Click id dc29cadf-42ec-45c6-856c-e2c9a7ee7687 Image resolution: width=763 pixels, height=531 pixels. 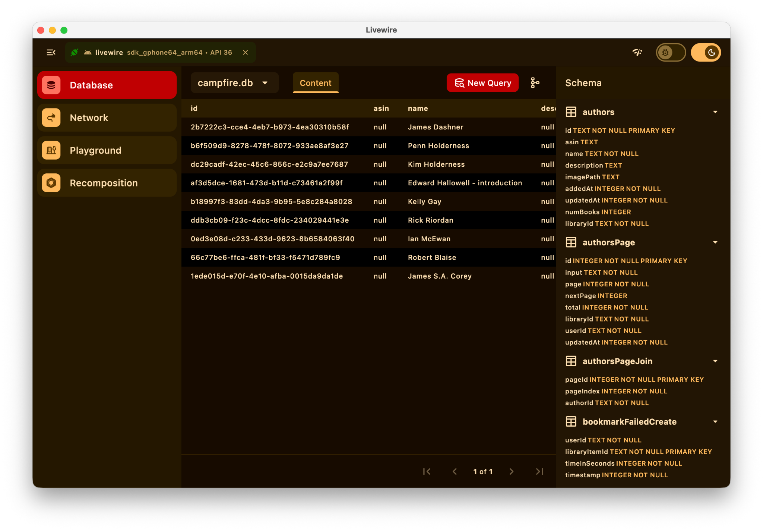269,164
